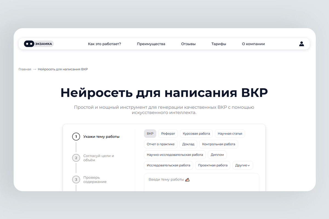Select step 1 circle Укажи тему работы
Image resolution: width=329 pixels, height=219 pixels.
(x=76, y=137)
